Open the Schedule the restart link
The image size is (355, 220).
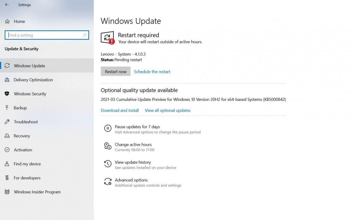[152, 71]
